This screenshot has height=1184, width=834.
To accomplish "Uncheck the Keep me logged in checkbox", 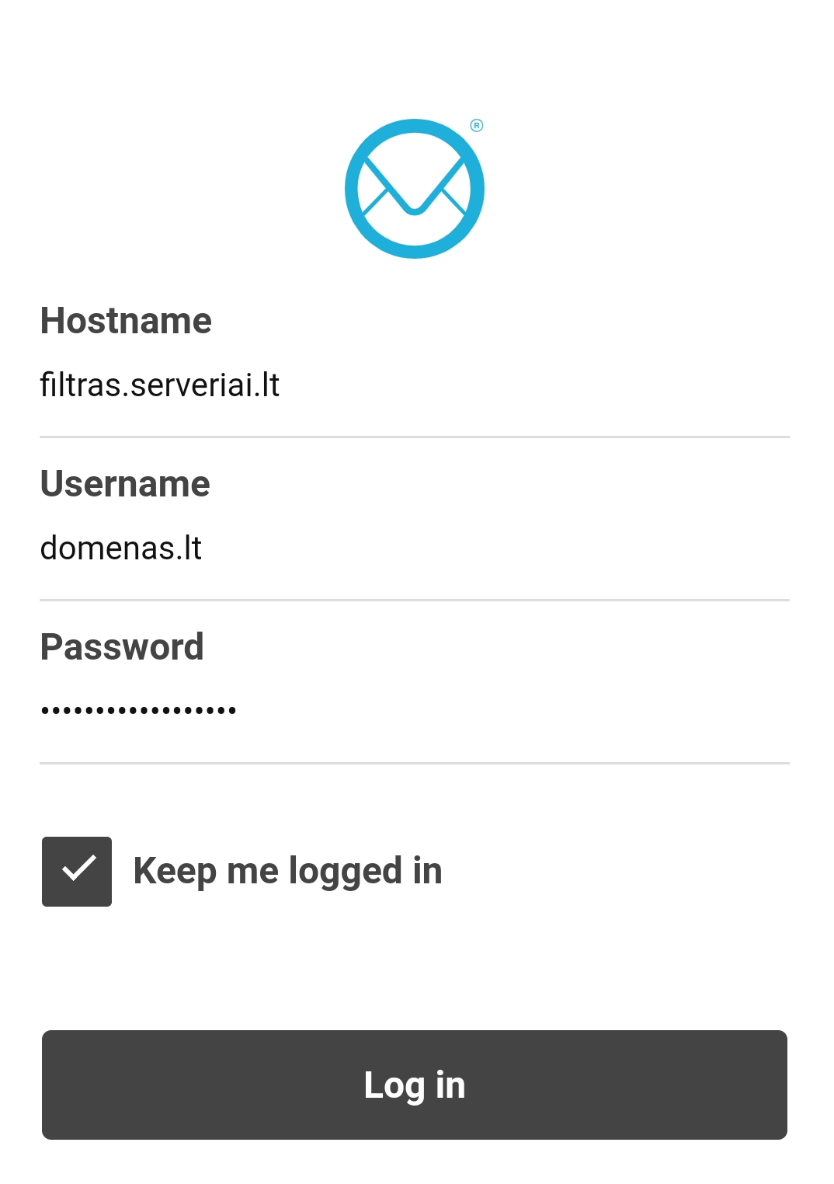I will (77, 871).
